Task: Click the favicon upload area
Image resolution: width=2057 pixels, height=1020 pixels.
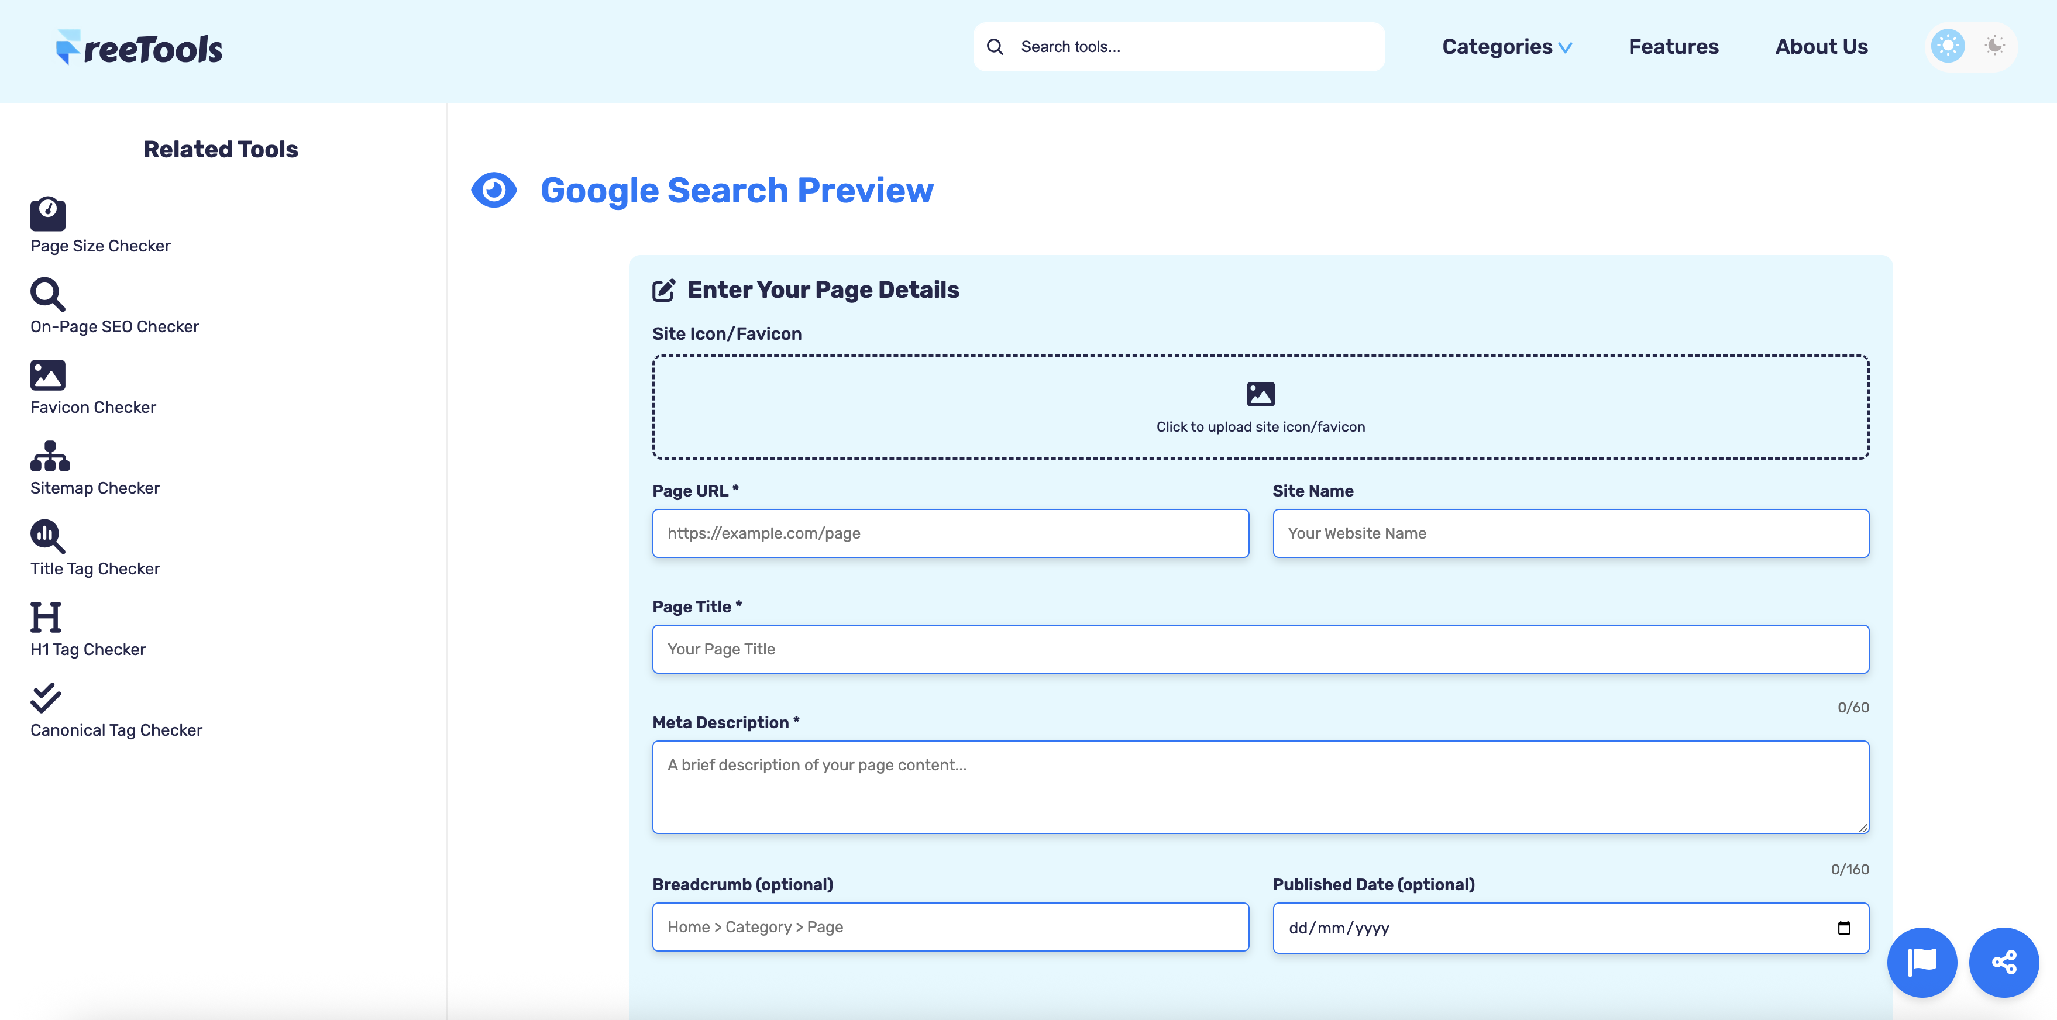Action: [x=1260, y=407]
